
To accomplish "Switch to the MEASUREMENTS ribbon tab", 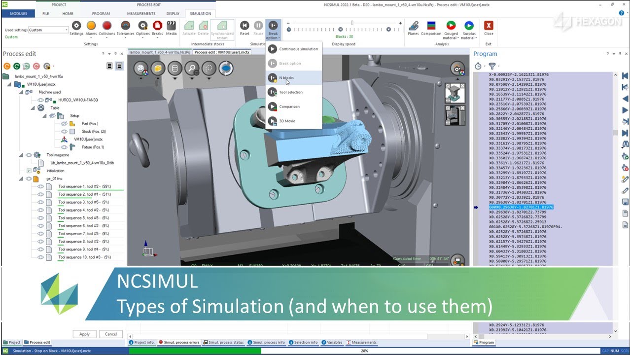I will click(x=141, y=14).
